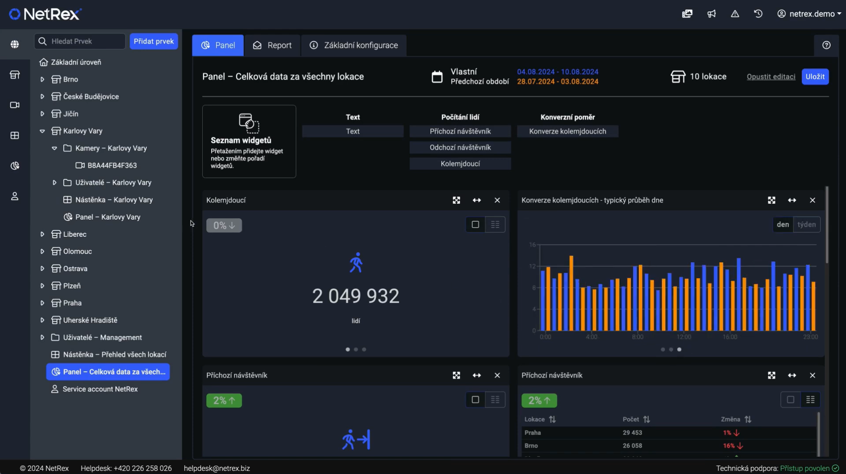The image size is (846, 474).
Task: Click the globe icon in left sidebar
Action: pyautogui.click(x=15, y=44)
